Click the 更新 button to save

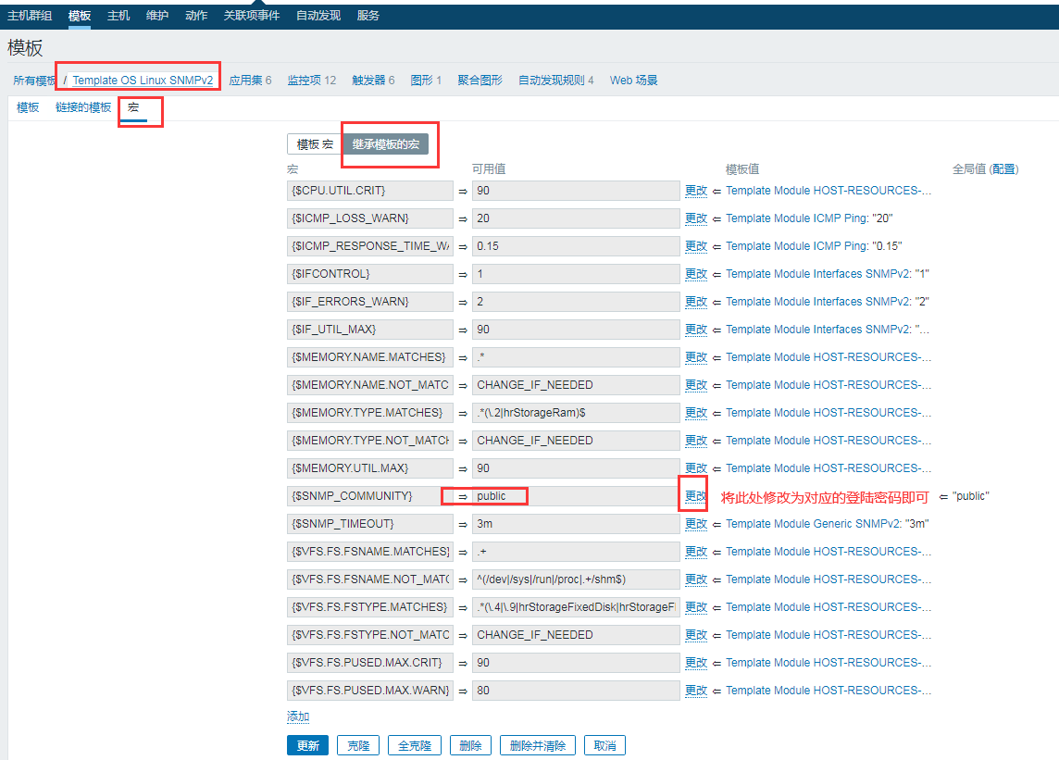pos(307,745)
